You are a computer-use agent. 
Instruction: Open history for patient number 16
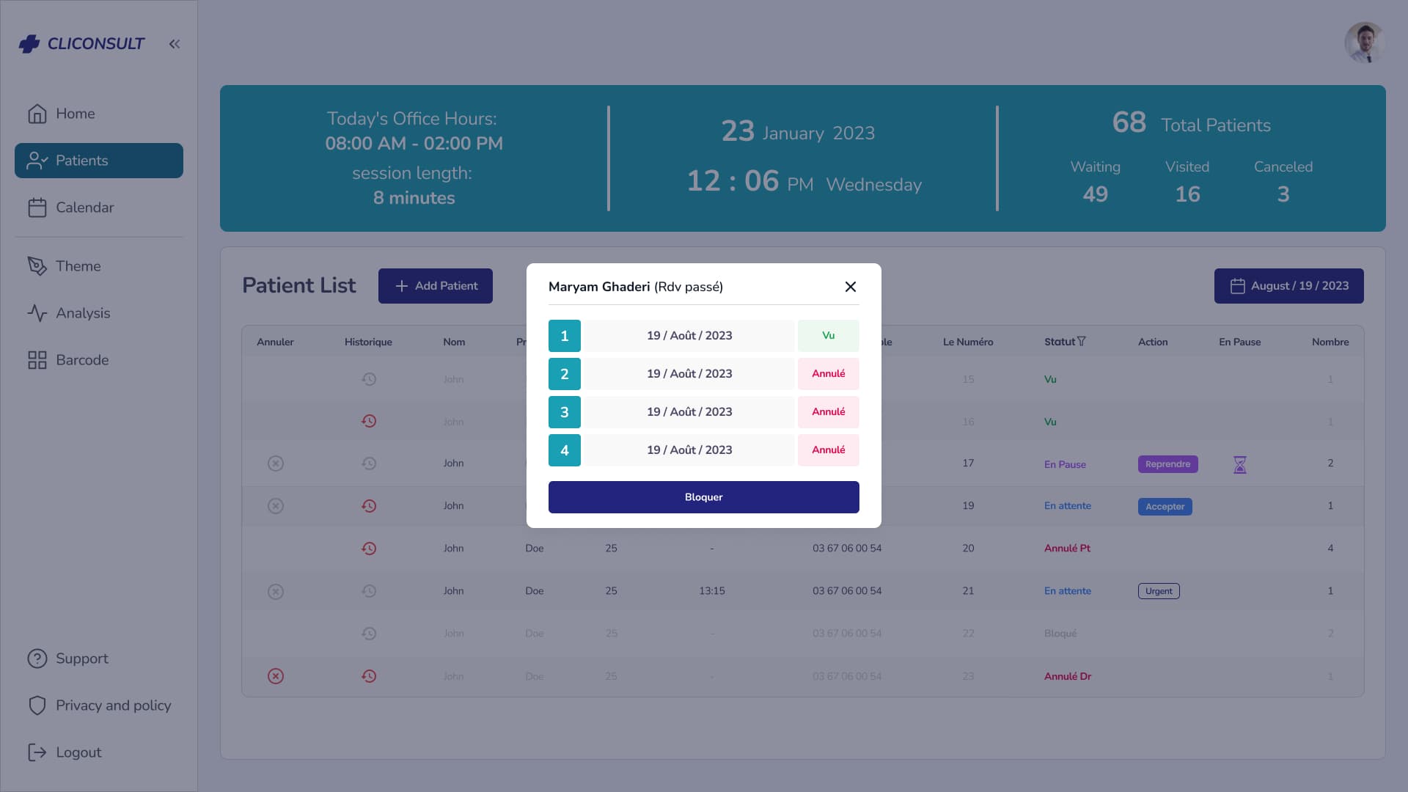369,421
